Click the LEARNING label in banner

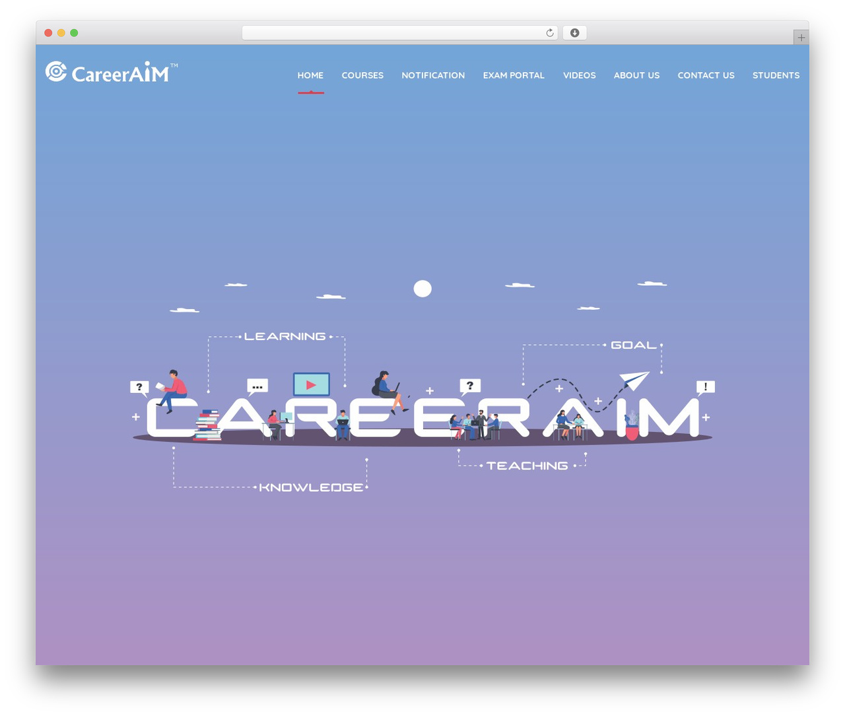285,336
